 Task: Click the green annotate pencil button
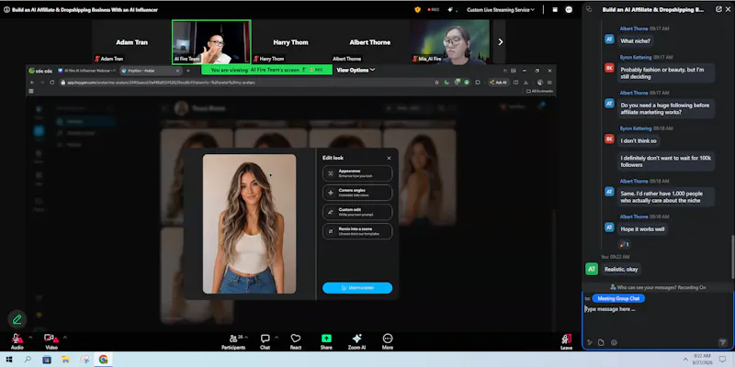(x=17, y=319)
